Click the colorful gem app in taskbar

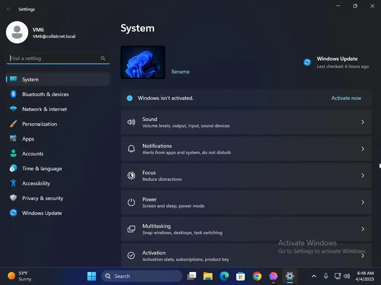coord(273,276)
